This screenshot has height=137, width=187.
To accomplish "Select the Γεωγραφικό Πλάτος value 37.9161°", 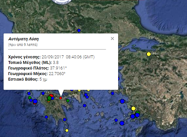I will (x=58, y=68).
